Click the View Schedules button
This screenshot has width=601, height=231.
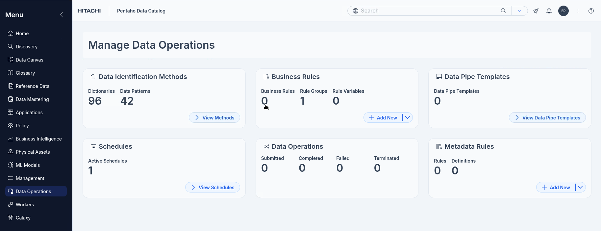[213, 187]
